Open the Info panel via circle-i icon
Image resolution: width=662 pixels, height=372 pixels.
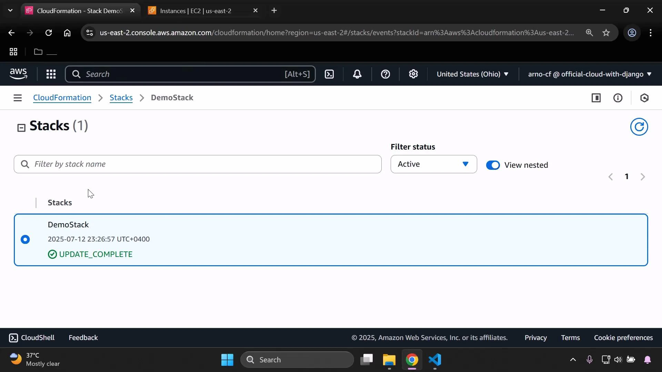(x=618, y=98)
